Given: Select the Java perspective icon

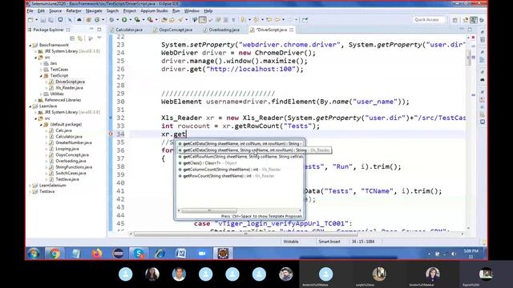Looking at the screenshot, I should 473,20.
